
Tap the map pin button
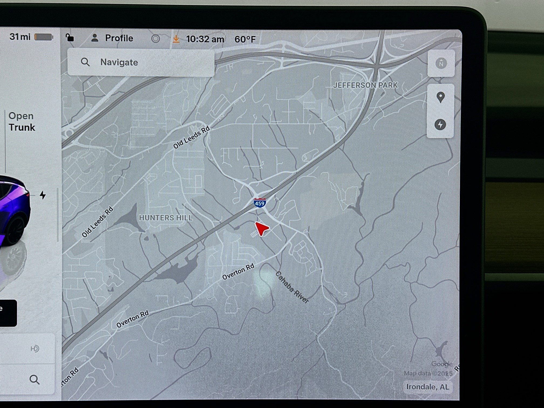click(x=440, y=97)
